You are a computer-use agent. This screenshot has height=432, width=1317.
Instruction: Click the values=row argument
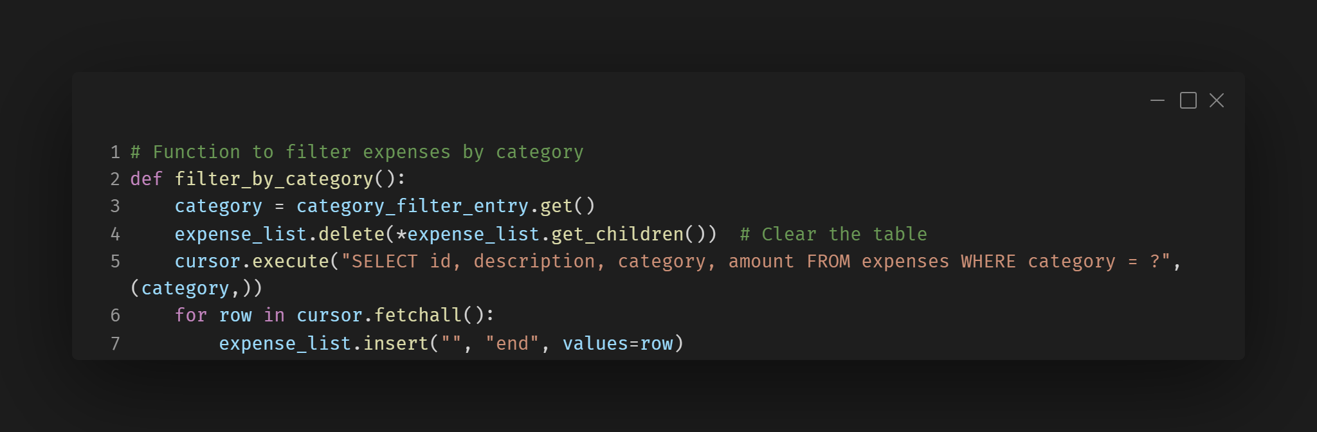(617, 344)
